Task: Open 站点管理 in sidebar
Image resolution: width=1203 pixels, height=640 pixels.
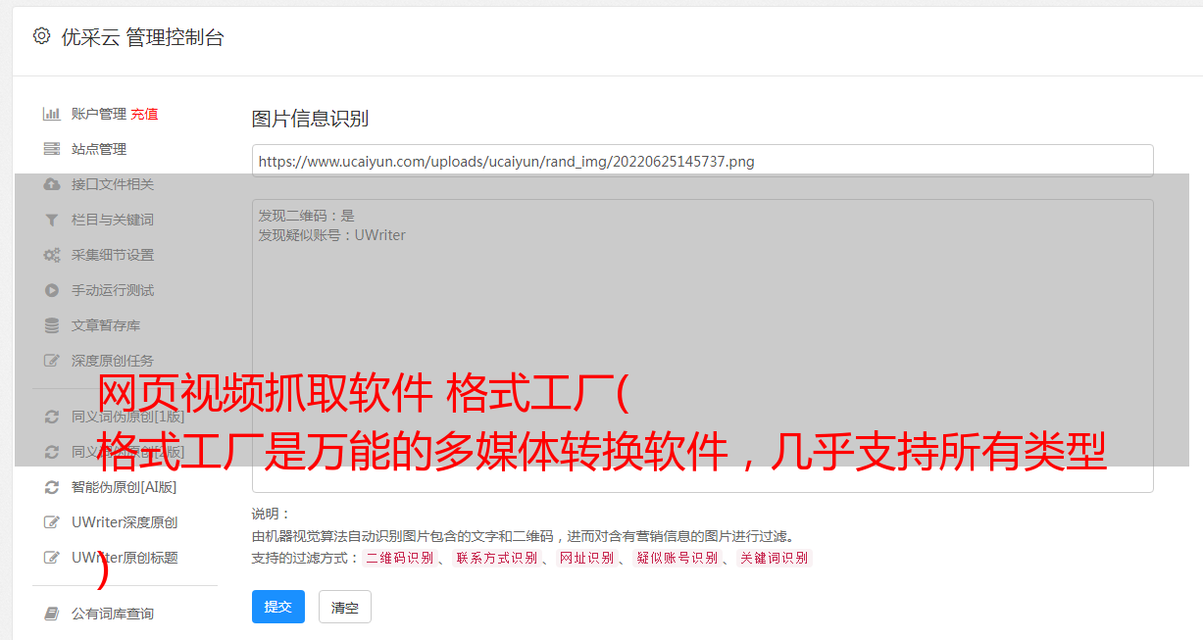Action: coord(99,149)
